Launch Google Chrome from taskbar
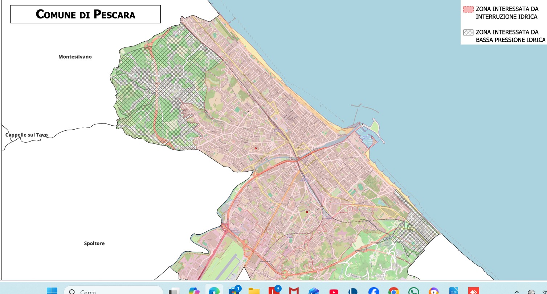This screenshot has height=294, width=547. 393,291
